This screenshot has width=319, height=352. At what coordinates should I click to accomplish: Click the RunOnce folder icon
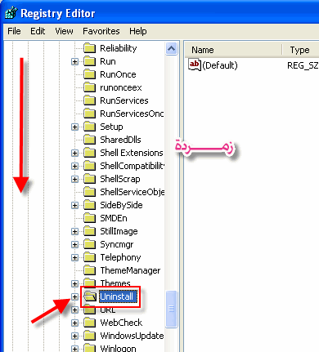point(89,74)
